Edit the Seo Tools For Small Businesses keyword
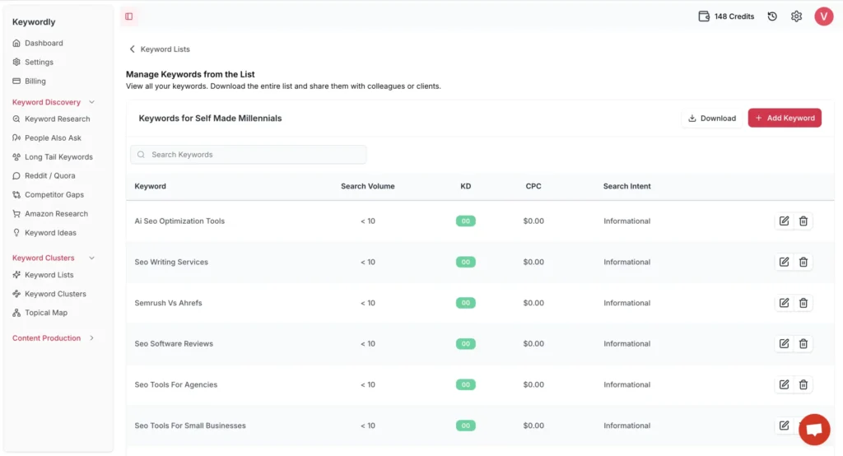Image resolution: width=843 pixels, height=456 pixels. [x=785, y=426]
